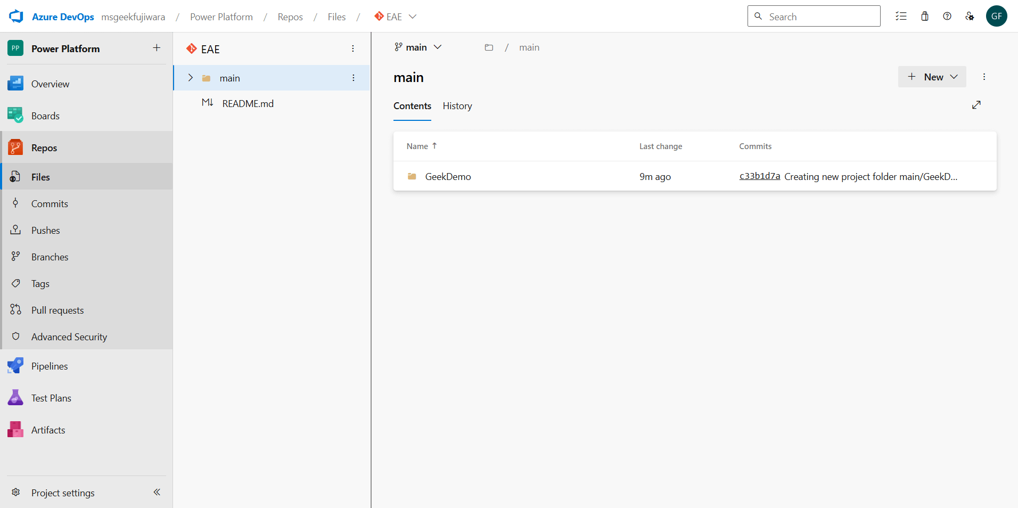Open the work items checklist icon
This screenshot has width=1018, height=508.
click(902, 16)
